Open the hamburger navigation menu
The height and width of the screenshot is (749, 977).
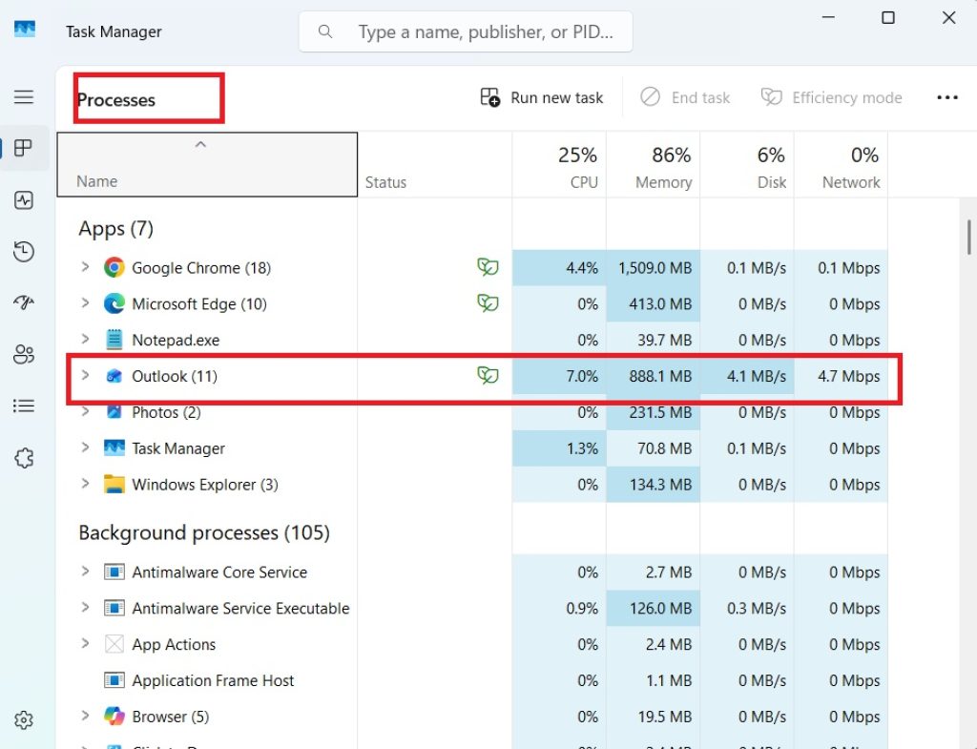(x=24, y=97)
